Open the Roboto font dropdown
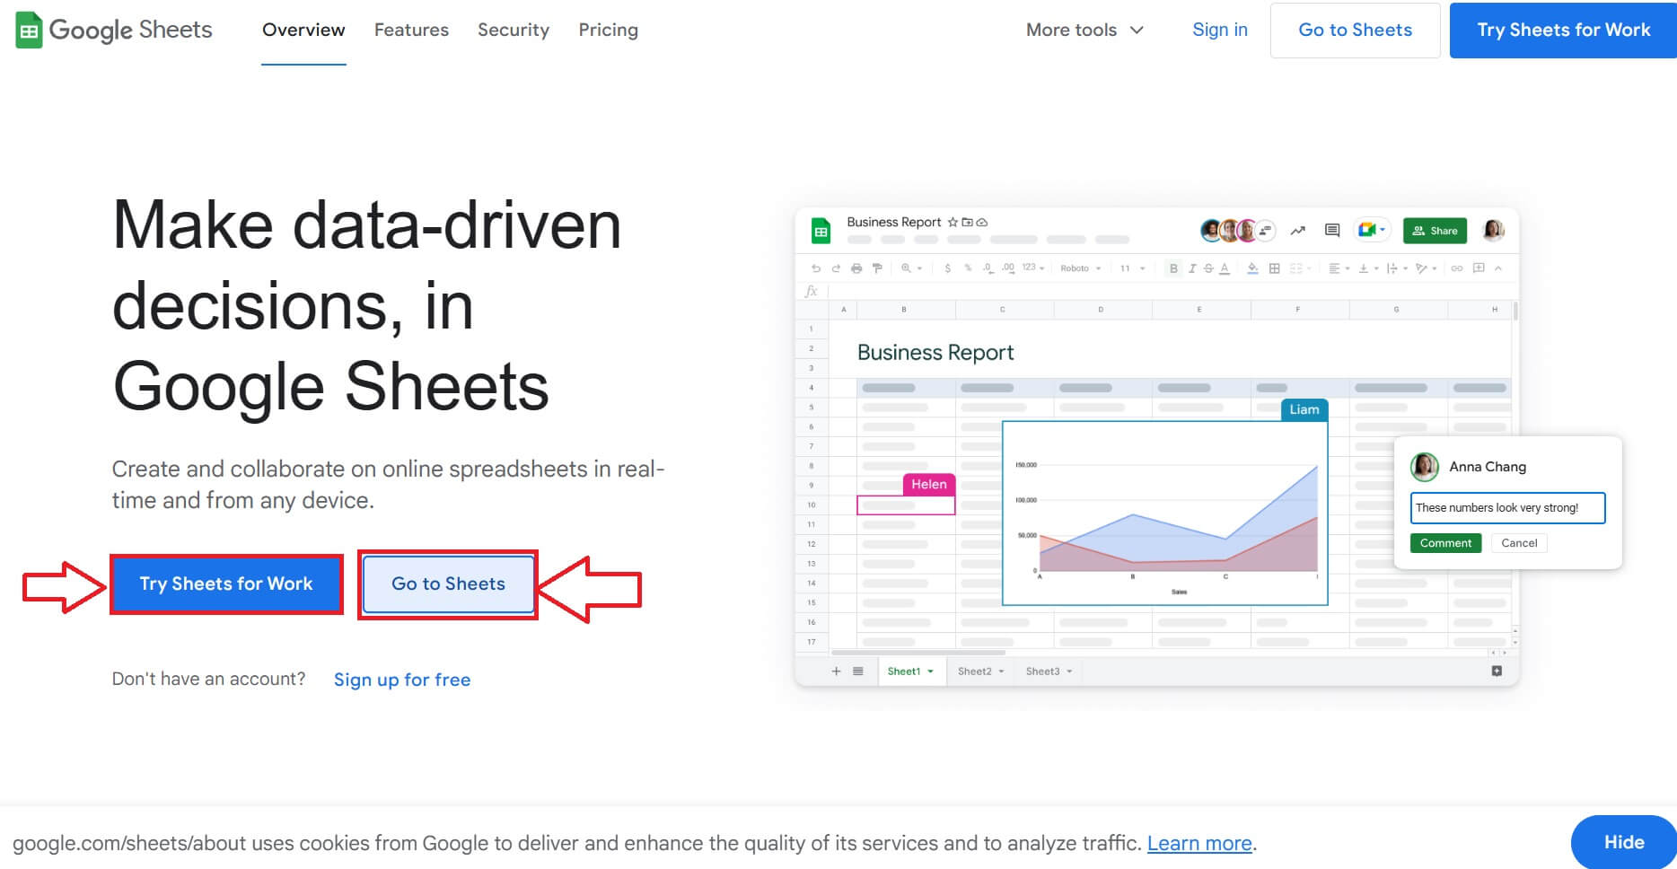Viewport: 1677px width, 869px height. coord(1080,268)
